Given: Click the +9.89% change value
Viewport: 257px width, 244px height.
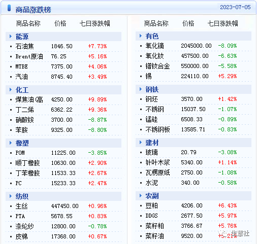Looking at the screenshot, I should point(98,99).
